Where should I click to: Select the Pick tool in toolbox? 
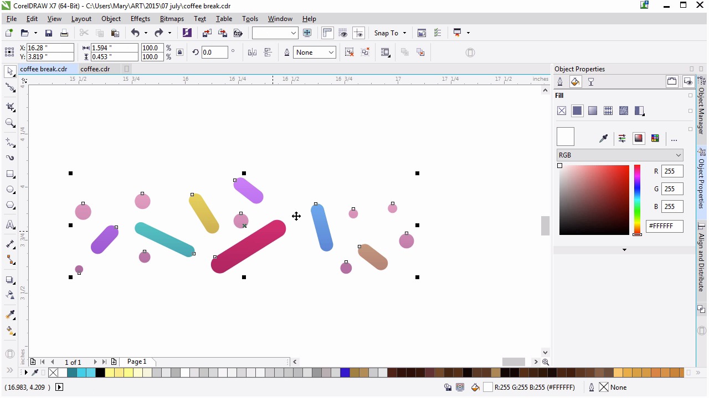[10, 72]
